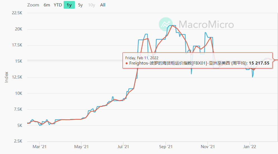The width and height of the screenshot is (278, 154).
Task: Click the Nov '21 x-axis label
Action: (208, 146)
